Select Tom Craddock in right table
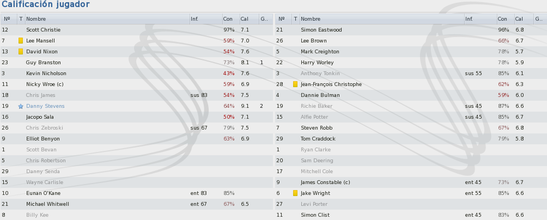 411,139
